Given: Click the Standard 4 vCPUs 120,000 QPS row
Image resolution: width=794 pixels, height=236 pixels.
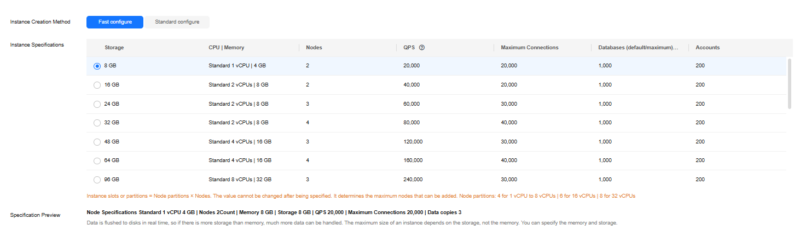Looking at the screenshot, I should pos(240,142).
